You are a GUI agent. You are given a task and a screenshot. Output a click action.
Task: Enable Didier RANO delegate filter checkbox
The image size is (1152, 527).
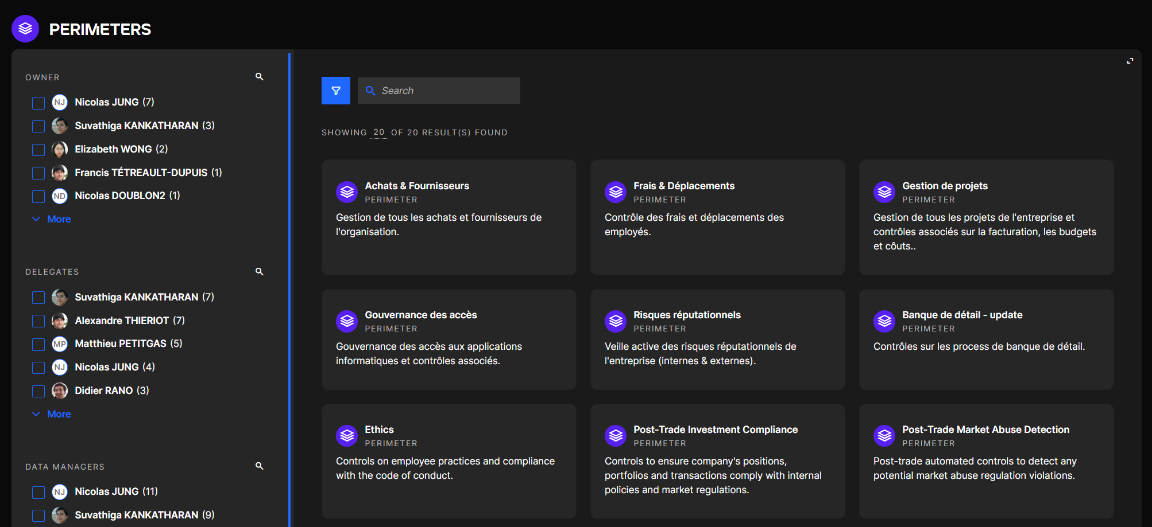38,391
